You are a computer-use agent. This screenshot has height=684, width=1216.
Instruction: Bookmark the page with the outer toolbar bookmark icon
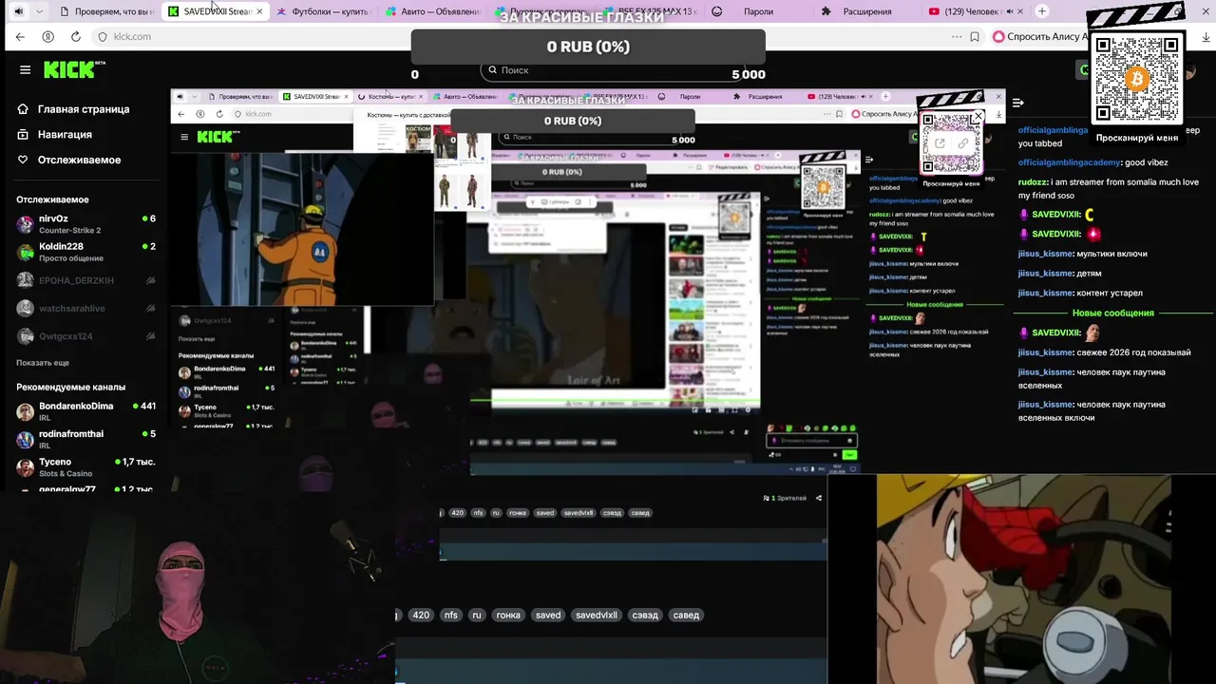pyautogui.click(x=975, y=36)
